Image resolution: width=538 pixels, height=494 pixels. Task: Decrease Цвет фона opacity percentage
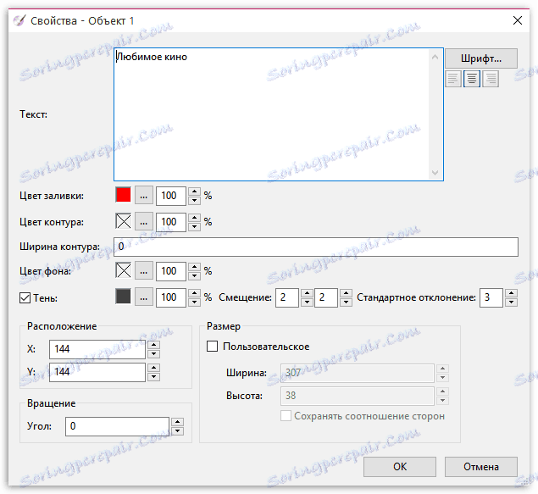point(195,275)
